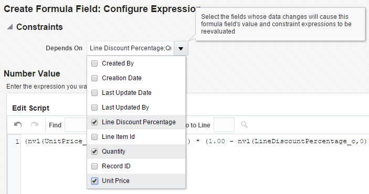
Task: Check the Line Item Id checkbox
Action: click(94, 137)
